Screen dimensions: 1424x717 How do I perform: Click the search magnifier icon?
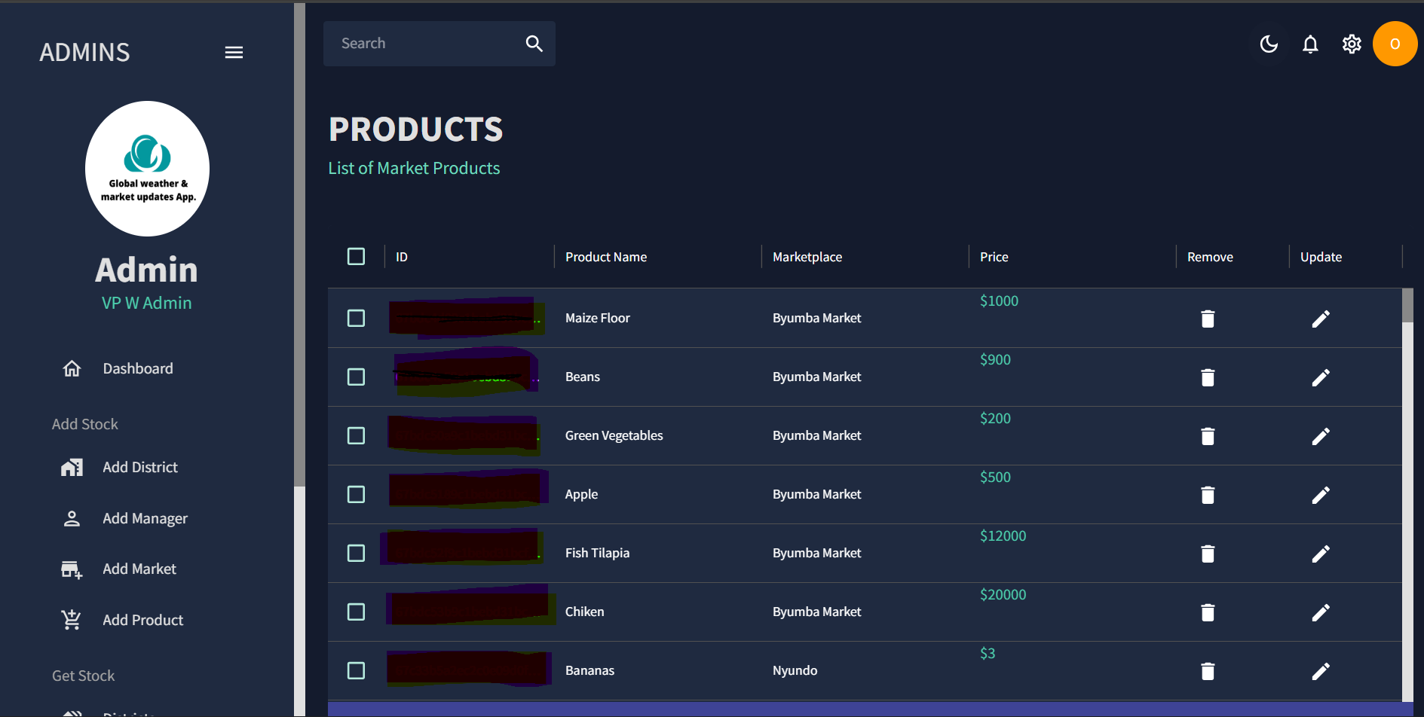534,44
